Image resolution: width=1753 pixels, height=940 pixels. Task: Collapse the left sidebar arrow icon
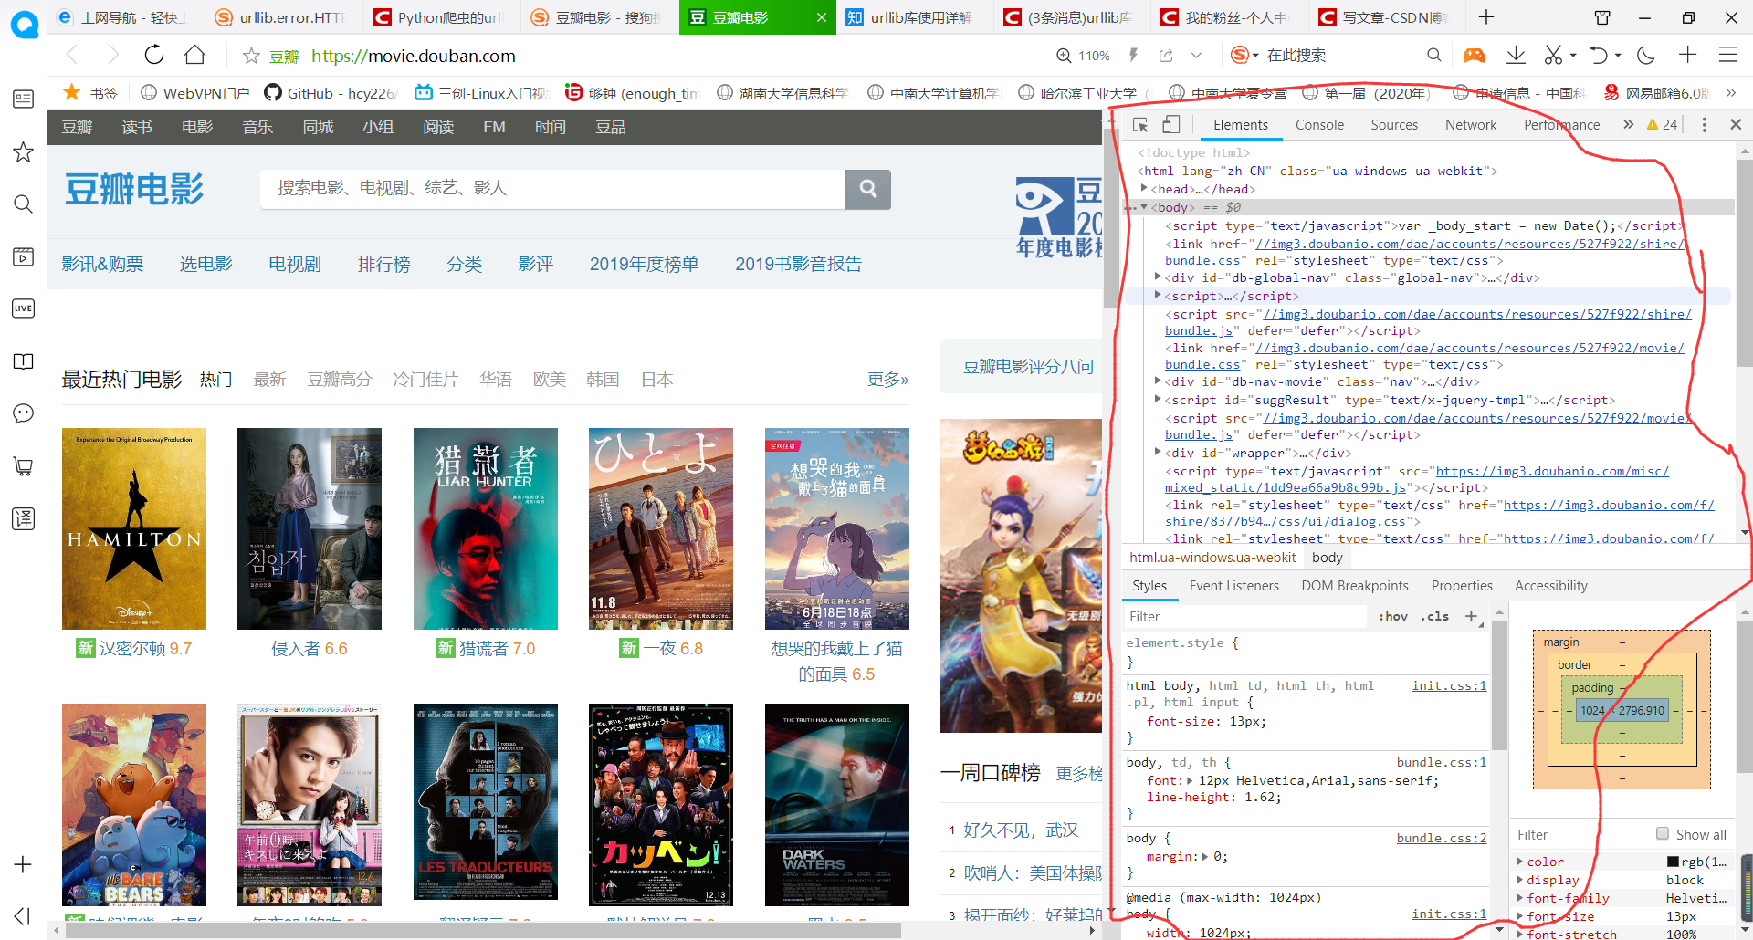coord(23,915)
